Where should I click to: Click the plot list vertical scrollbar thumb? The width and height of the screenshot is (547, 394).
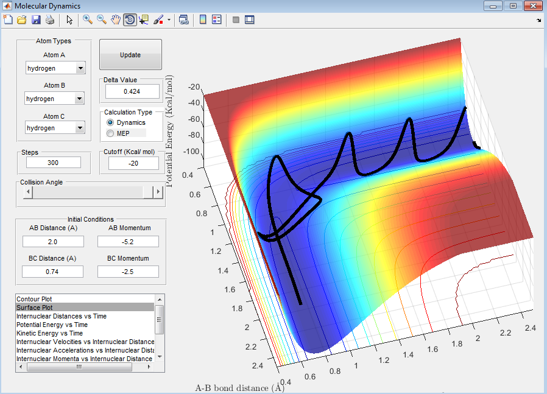click(x=160, y=319)
